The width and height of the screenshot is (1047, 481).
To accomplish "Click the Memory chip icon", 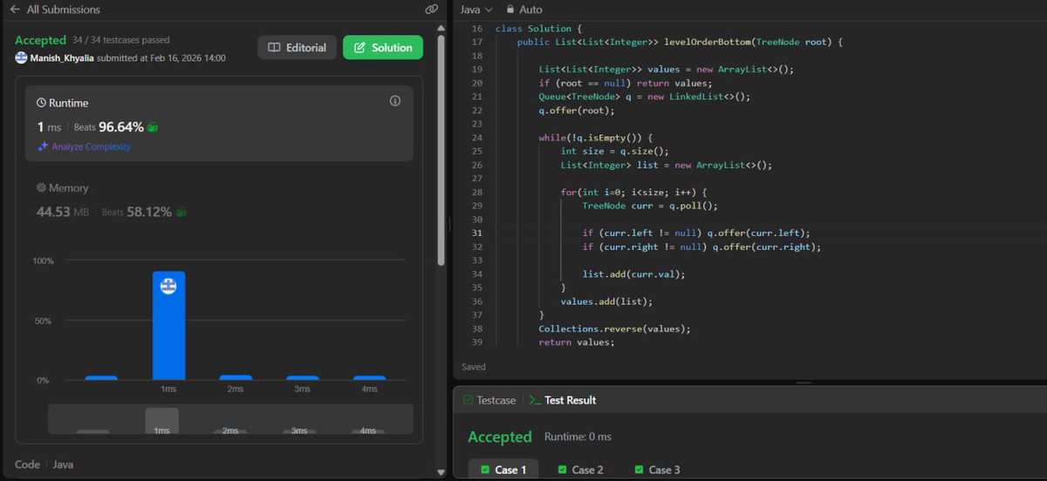I will click(x=41, y=188).
